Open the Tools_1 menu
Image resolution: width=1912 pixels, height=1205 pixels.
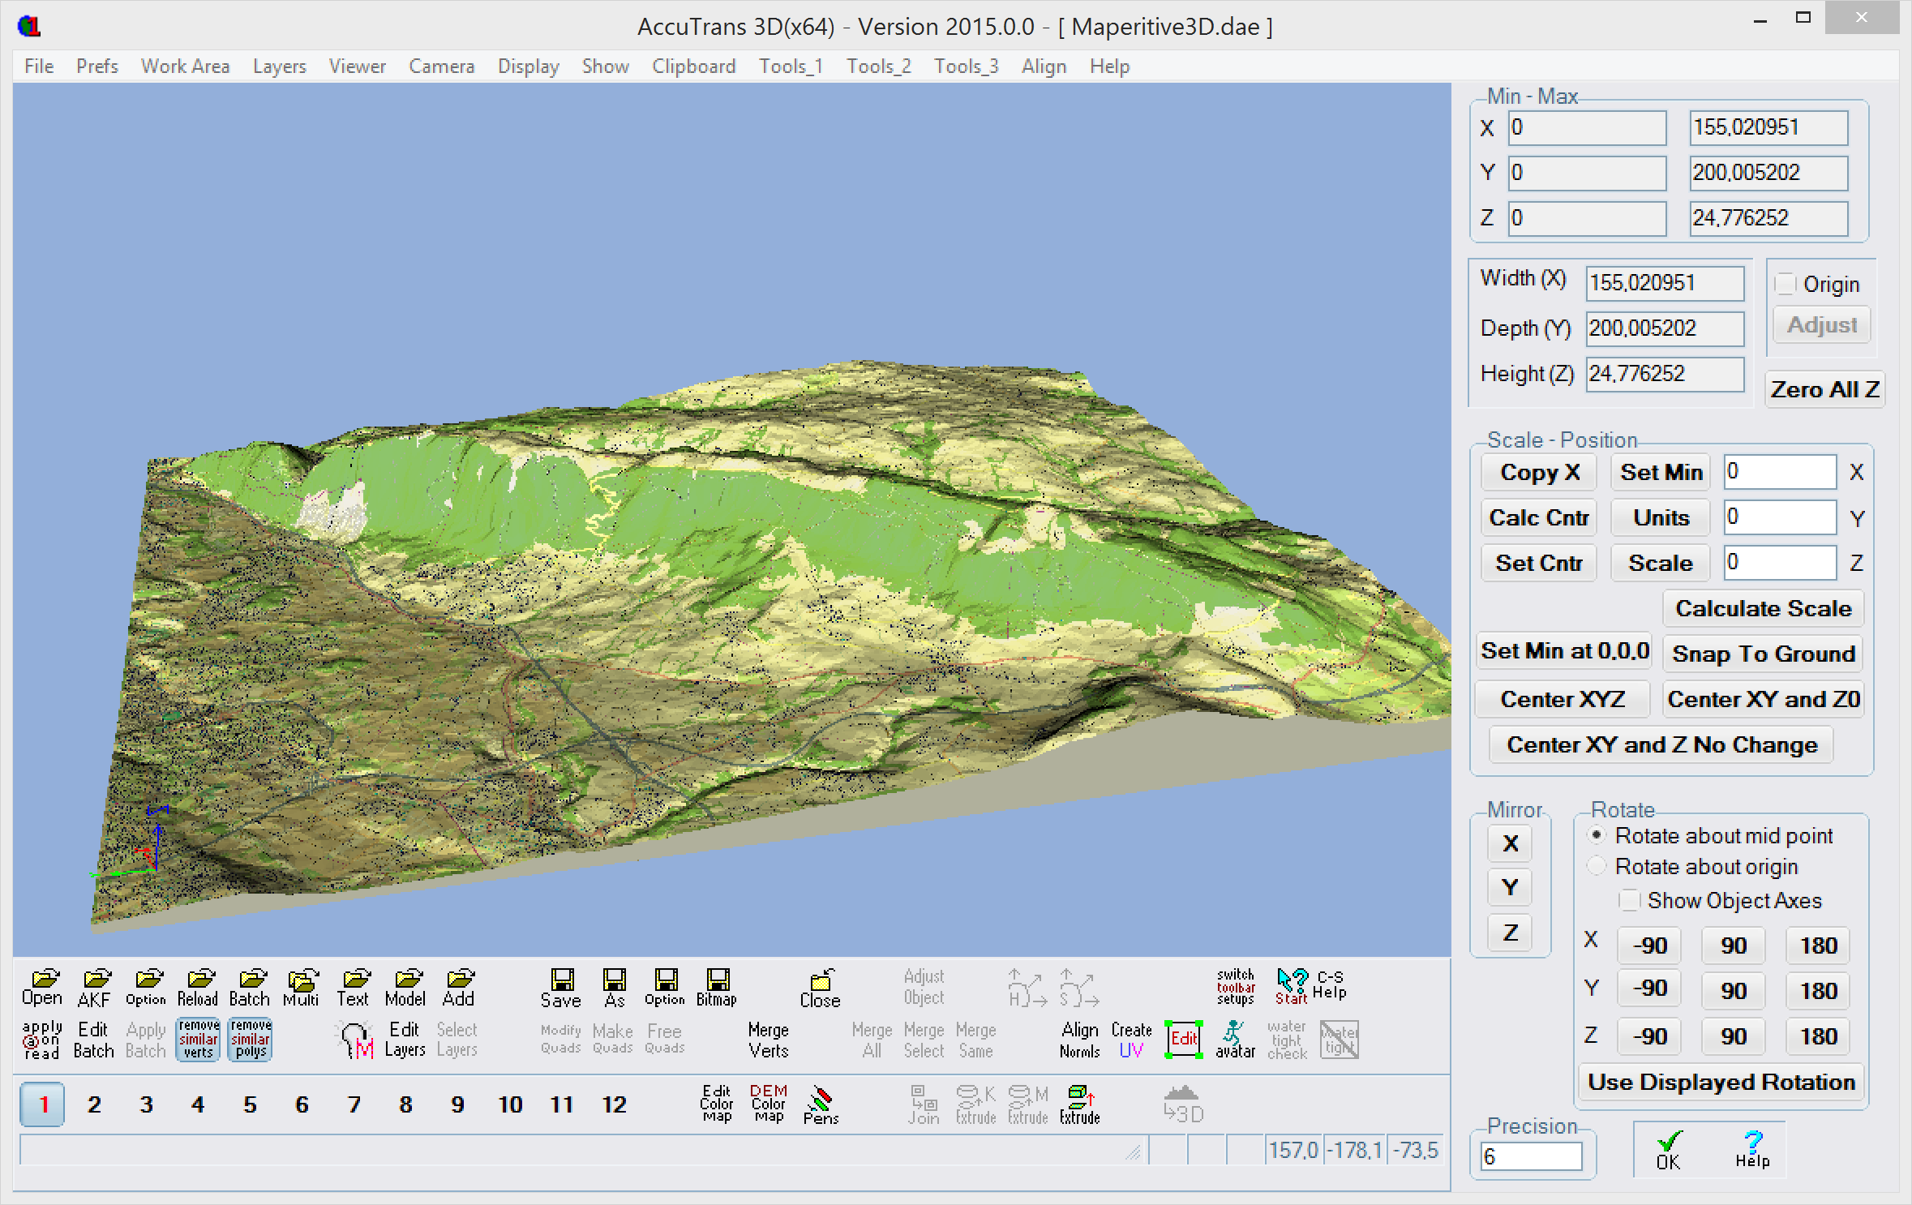[x=791, y=66]
